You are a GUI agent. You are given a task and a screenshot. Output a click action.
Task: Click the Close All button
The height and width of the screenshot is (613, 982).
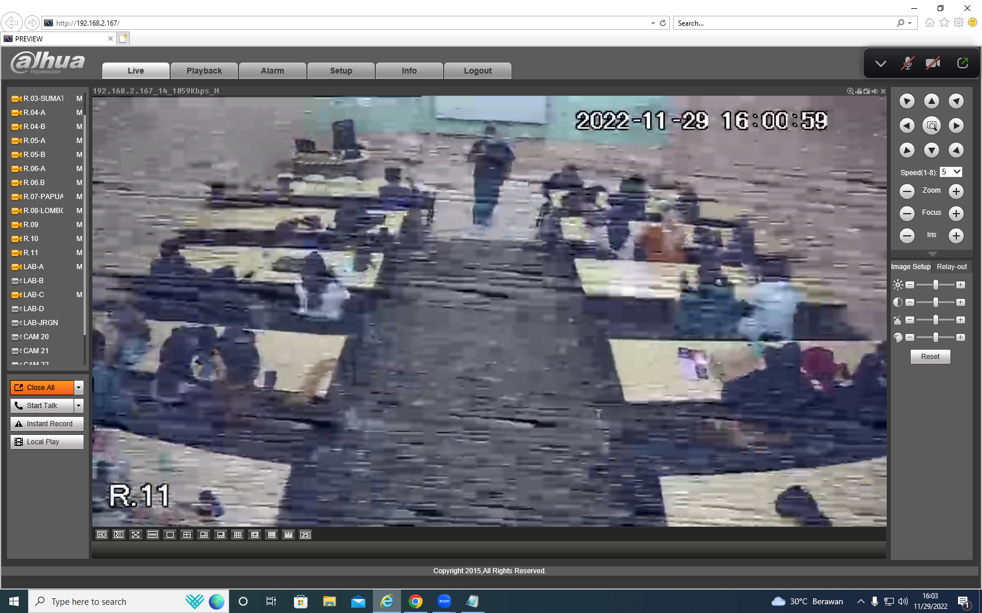[42, 388]
